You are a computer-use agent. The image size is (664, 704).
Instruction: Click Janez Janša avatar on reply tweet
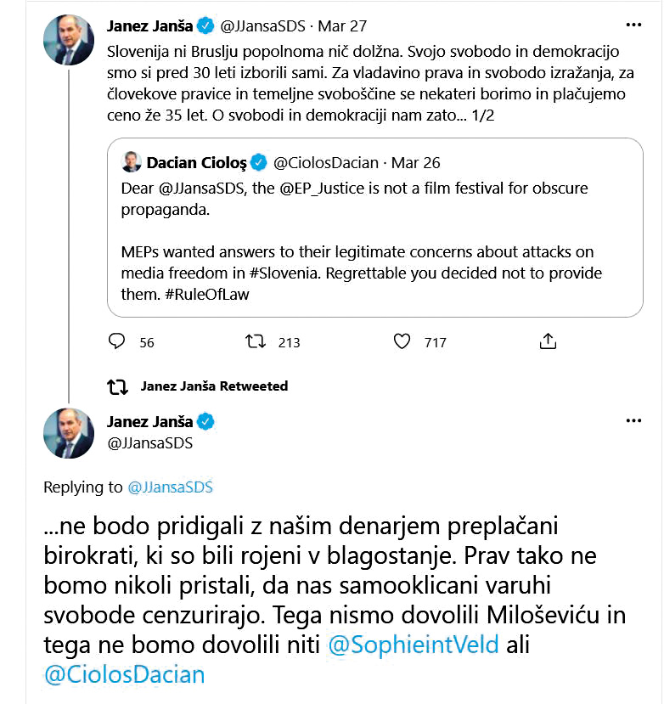point(69,432)
